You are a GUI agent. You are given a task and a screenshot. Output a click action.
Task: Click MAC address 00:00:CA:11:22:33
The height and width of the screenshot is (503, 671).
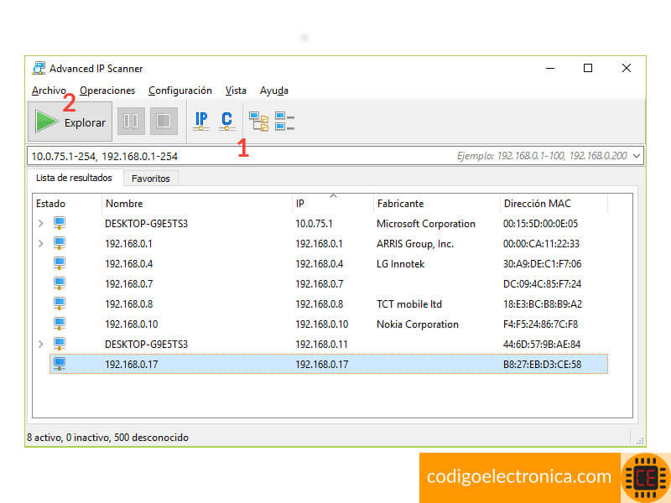click(541, 244)
